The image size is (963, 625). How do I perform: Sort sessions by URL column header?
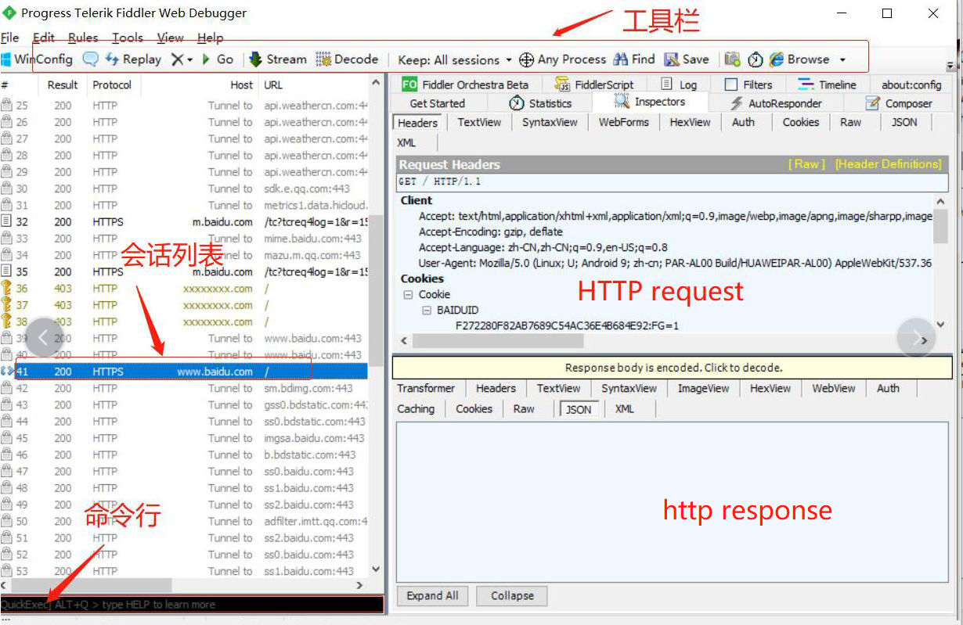pos(273,84)
